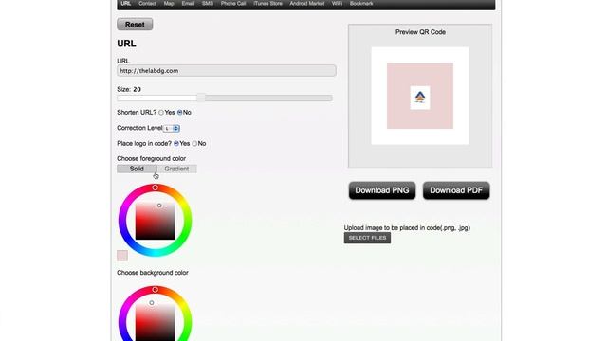The height and width of the screenshot is (341, 607).
Task: Open the Bookmark tab
Action: (x=361, y=4)
